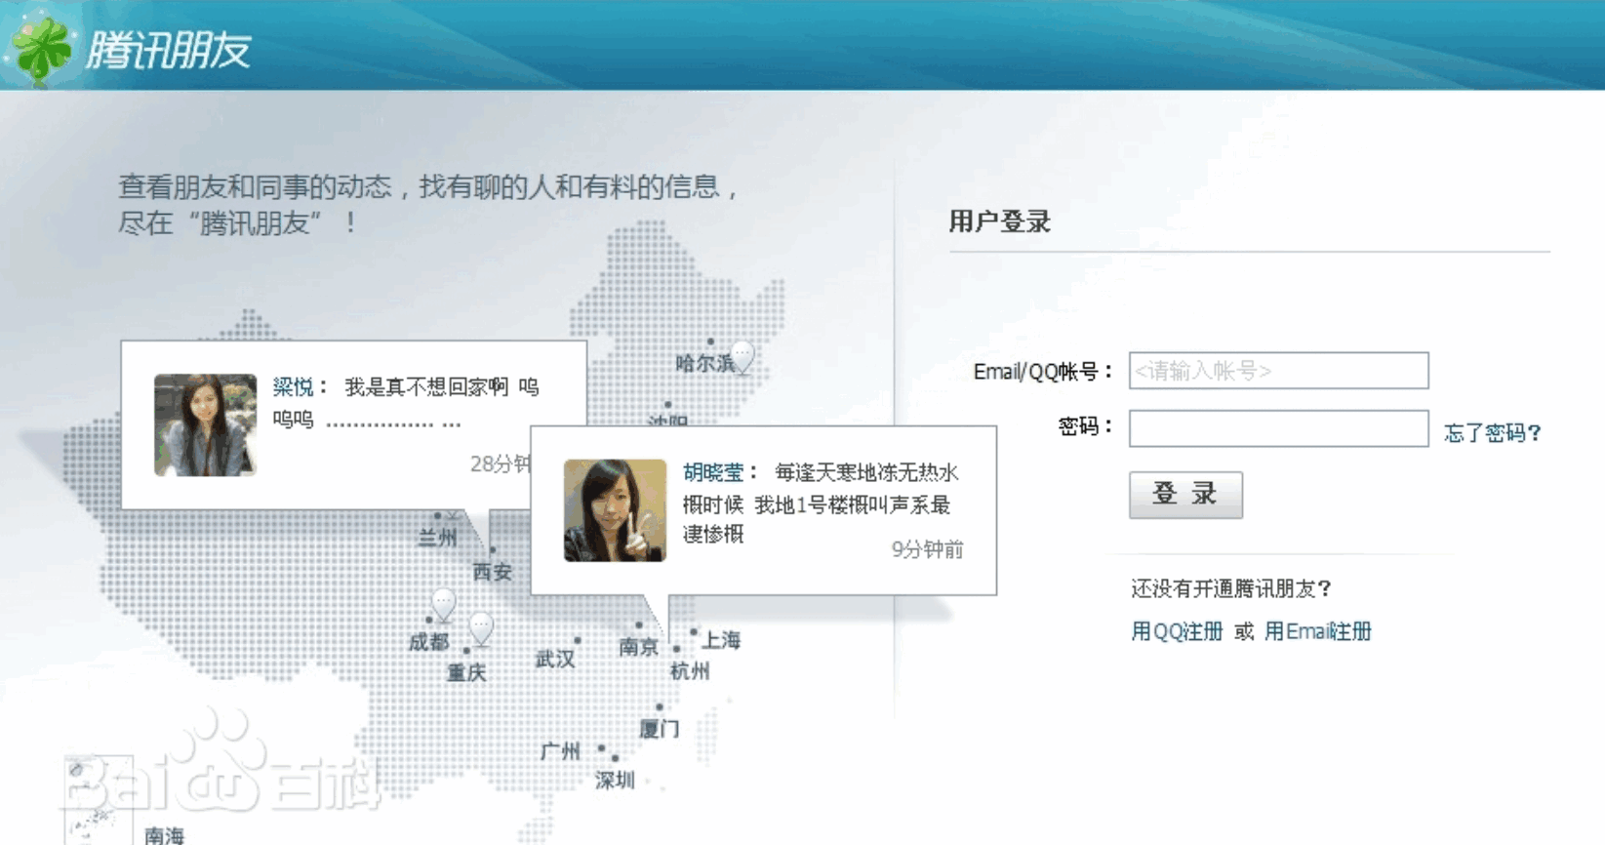Open the 梁悦 username link
Viewport: 1605px width, 845px height.
pyautogui.click(x=293, y=387)
